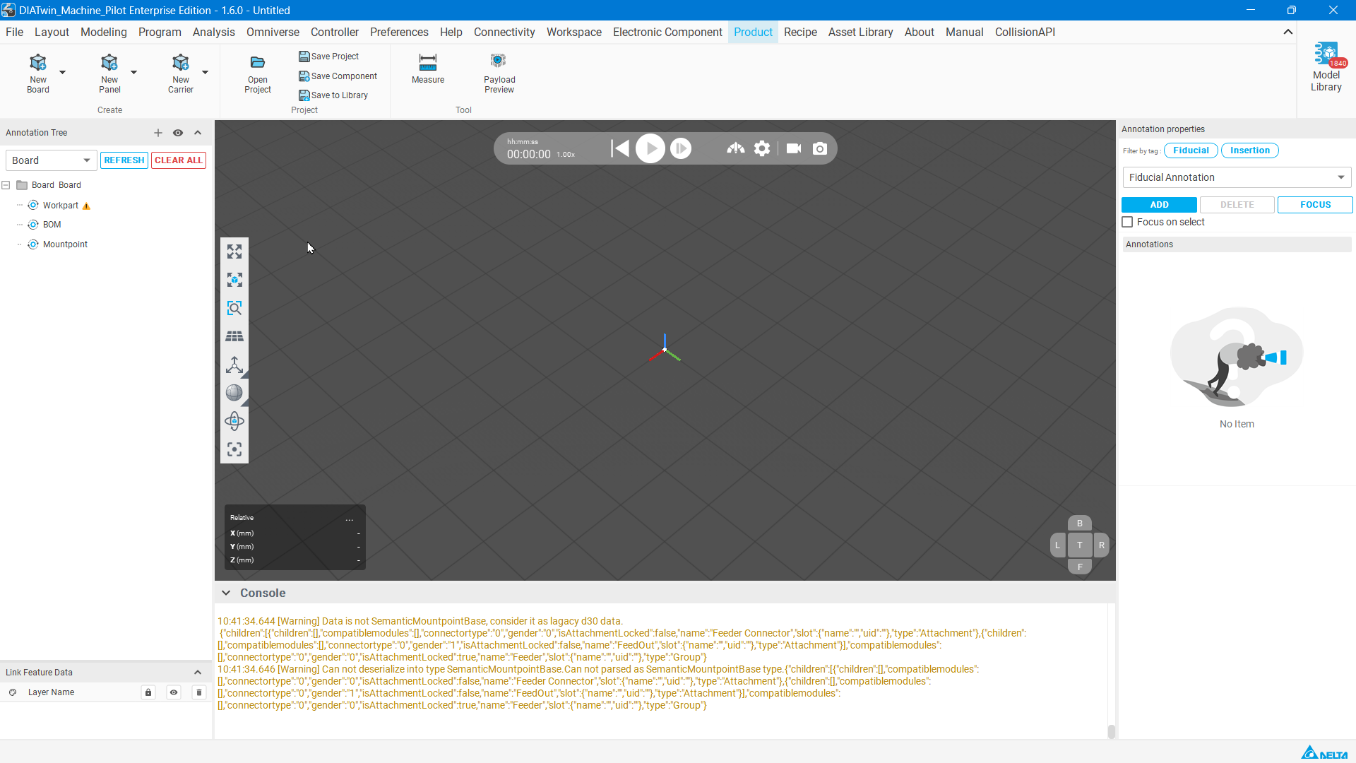This screenshot has height=763, width=1356.
Task: Switch to the Program tab
Action: pos(160,32)
